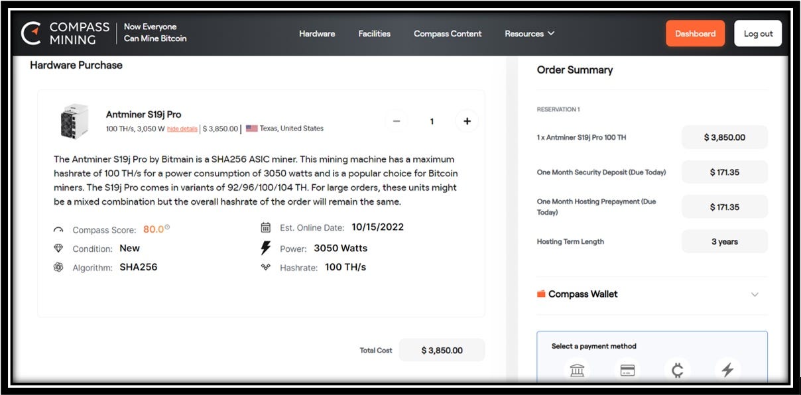This screenshot has width=801, height=395.
Task: Click the Total Cost $3,850.00 field
Action: pyautogui.click(x=442, y=350)
